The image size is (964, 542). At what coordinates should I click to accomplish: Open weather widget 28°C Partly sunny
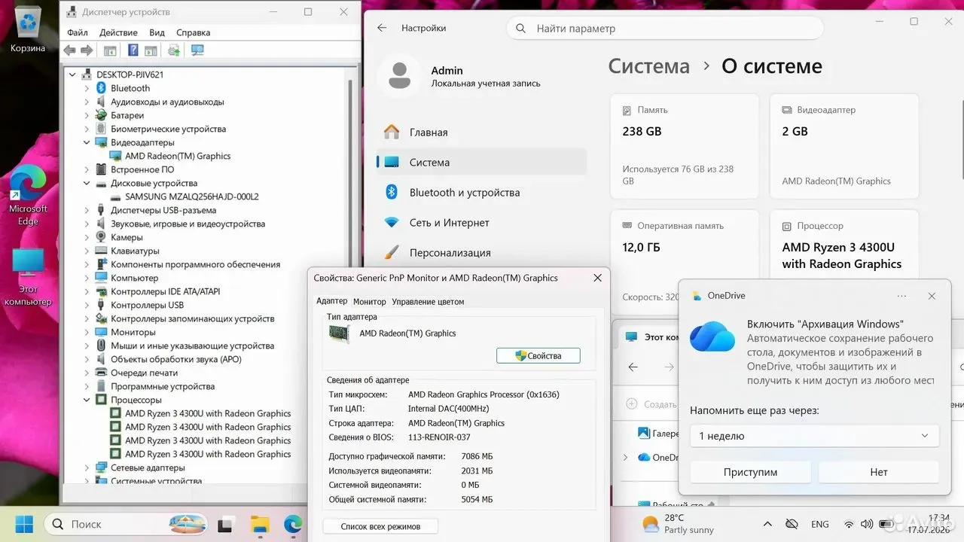(x=677, y=524)
